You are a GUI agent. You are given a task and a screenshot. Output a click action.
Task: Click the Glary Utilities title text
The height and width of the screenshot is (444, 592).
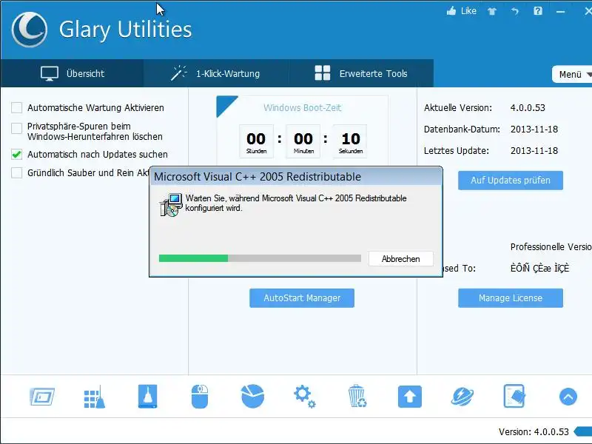(x=125, y=30)
